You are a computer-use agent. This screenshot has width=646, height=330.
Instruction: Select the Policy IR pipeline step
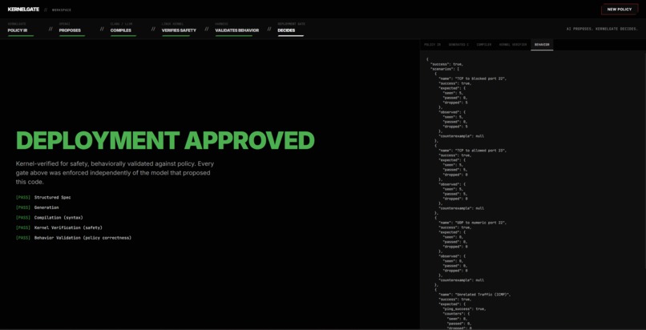tap(21, 30)
